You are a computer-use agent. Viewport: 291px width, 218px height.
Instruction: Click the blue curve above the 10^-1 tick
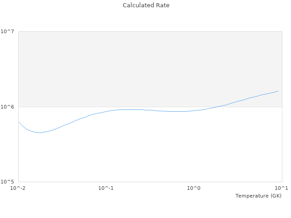coord(106,111)
